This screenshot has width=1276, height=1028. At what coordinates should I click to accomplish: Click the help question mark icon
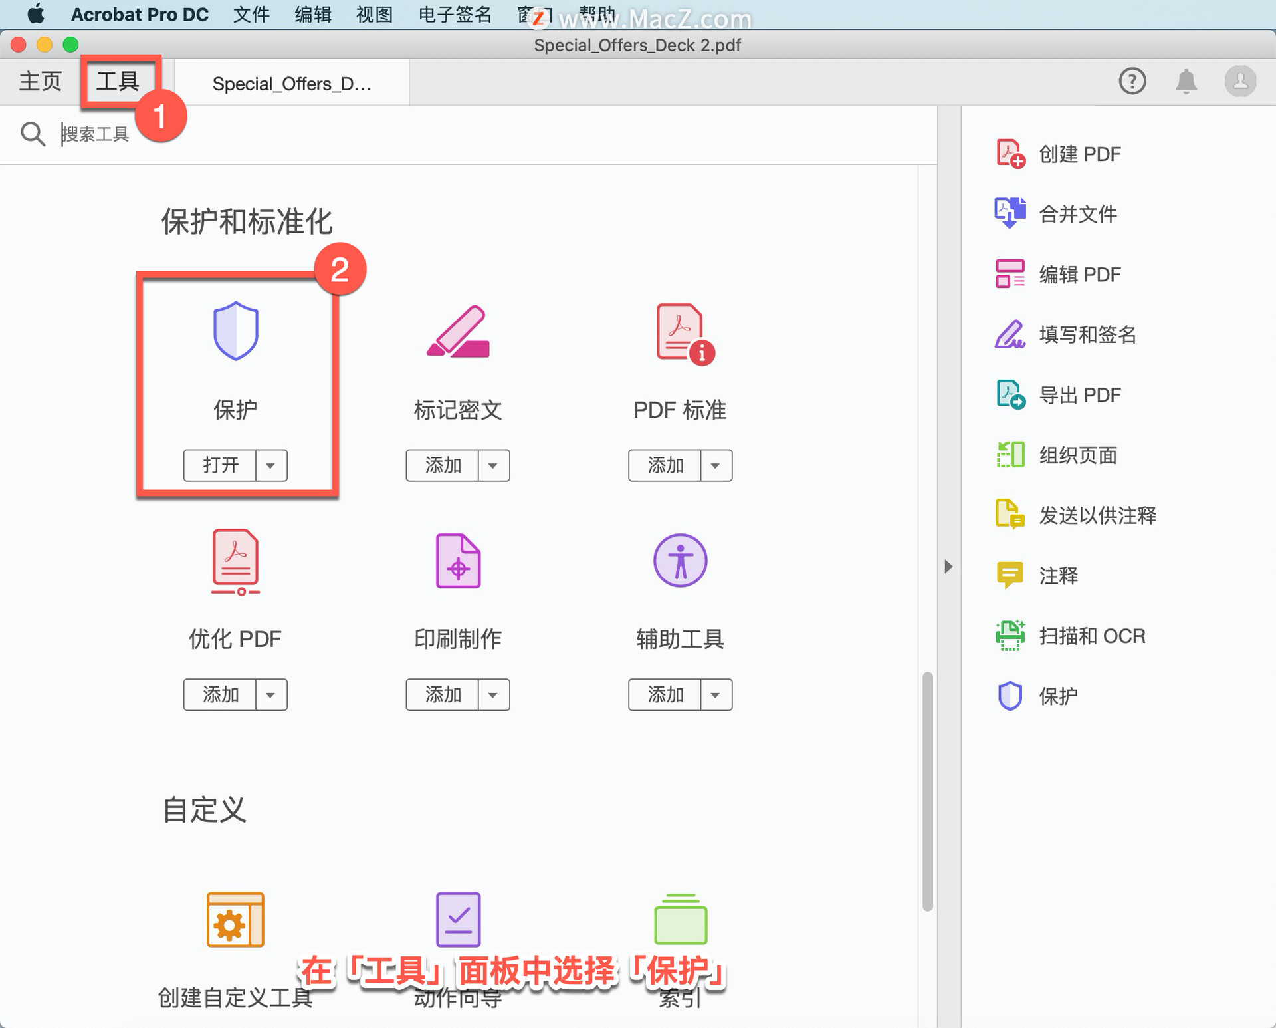point(1132,81)
